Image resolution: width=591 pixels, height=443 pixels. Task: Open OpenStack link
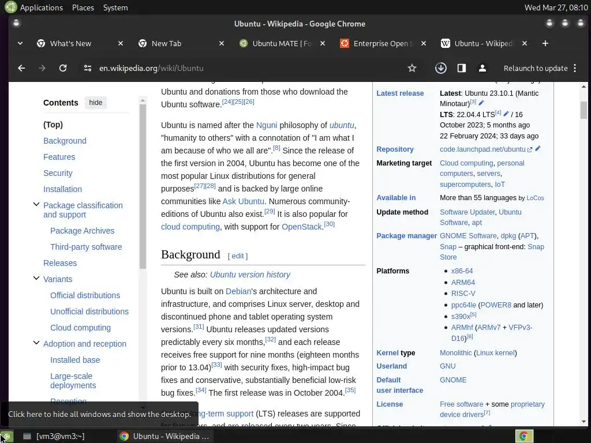point(301,227)
